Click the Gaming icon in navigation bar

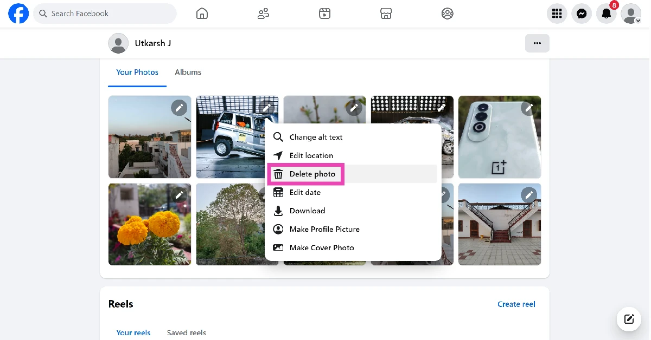pyautogui.click(x=448, y=13)
